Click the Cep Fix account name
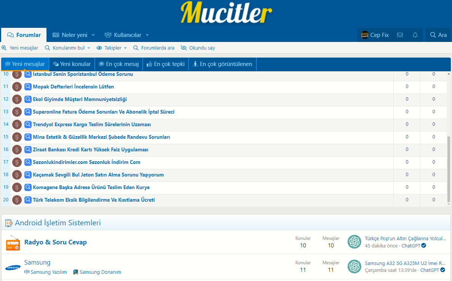452x281 pixels. pyautogui.click(x=379, y=35)
